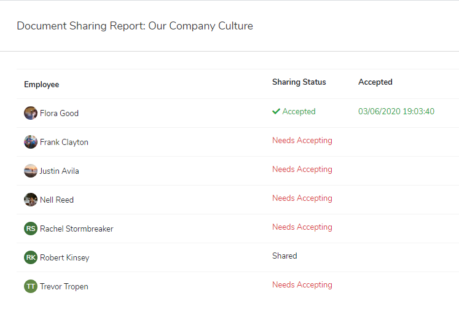Select Rachel Stormbreaker's name
This screenshot has height=309, width=459.
coord(77,229)
